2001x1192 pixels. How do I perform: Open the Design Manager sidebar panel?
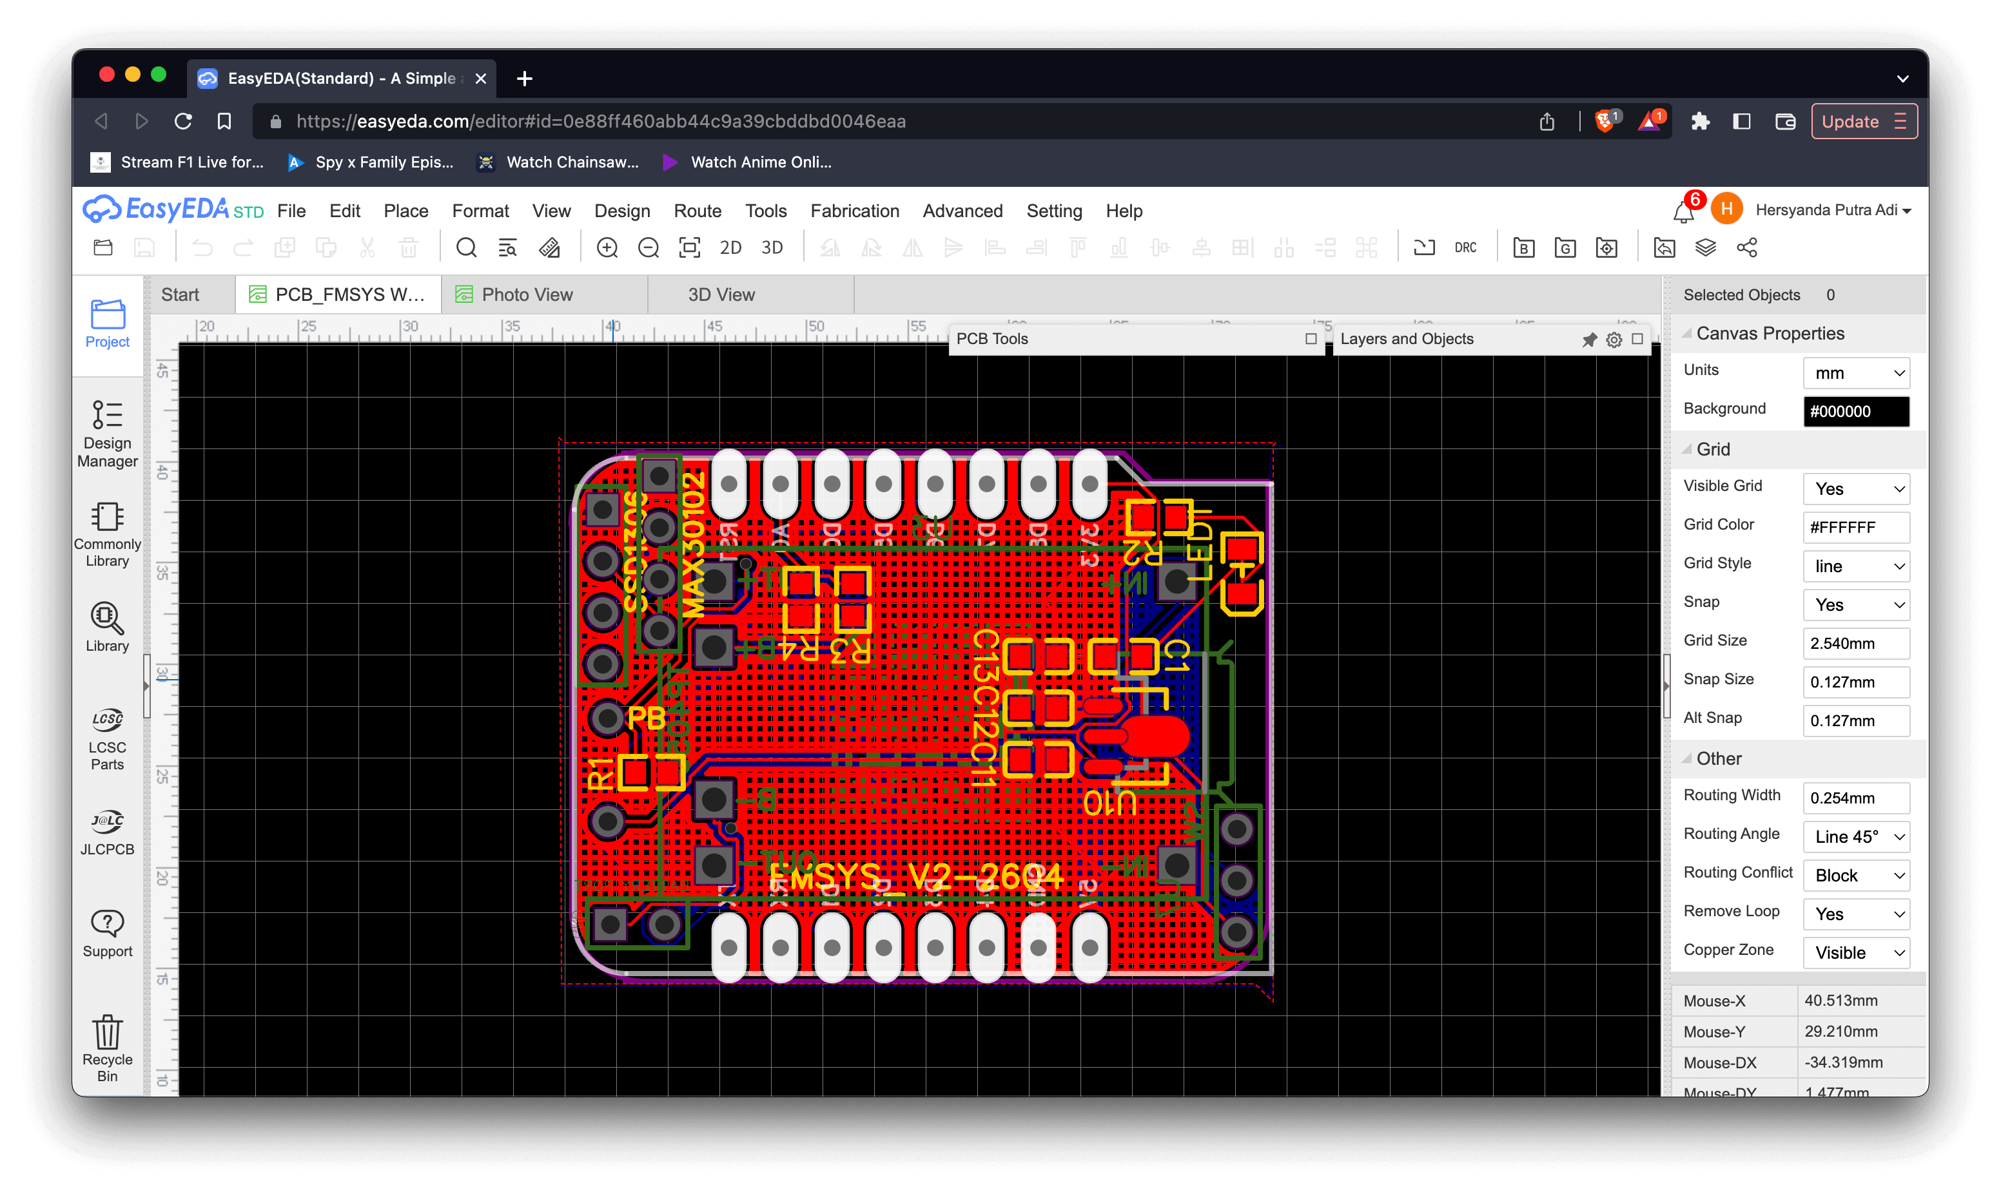coord(107,434)
